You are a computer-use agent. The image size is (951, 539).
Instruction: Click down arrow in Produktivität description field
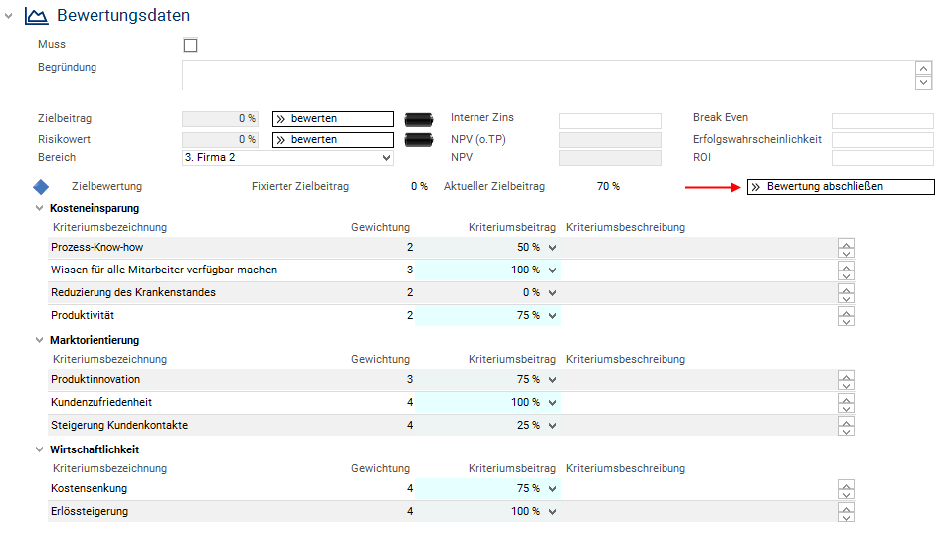(x=846, y=321)
